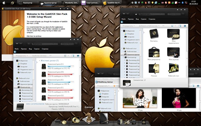The height and width of the screenshot is (126, 201).
Task: Select the 29.jpg thumbnail
Action: [x=140, y=98]
